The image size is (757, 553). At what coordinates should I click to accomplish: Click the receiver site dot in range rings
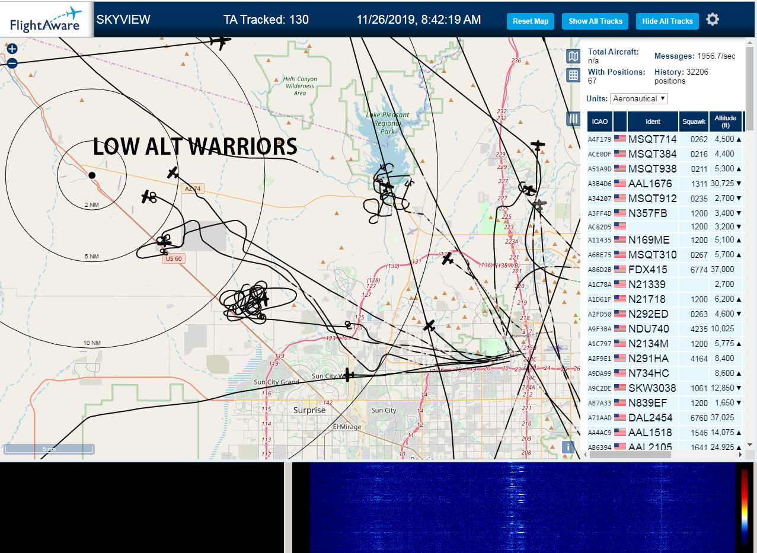92,175
